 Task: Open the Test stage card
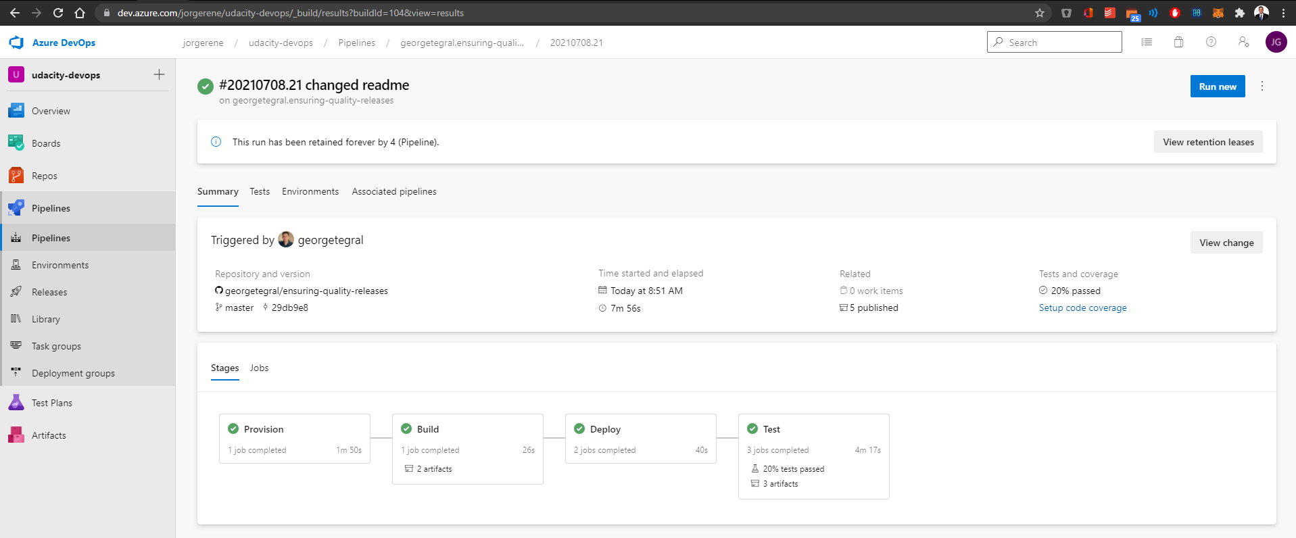click(814, 456)
